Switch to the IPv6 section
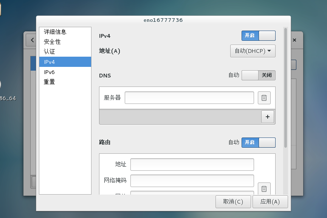This screenshot has height=218, width=327. (x=65, y=72)
